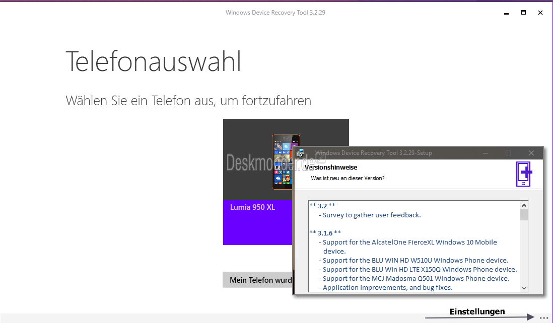Click the BLU Win HD LTE X150Q line
The image size is (553, 323).
[418, 270]
